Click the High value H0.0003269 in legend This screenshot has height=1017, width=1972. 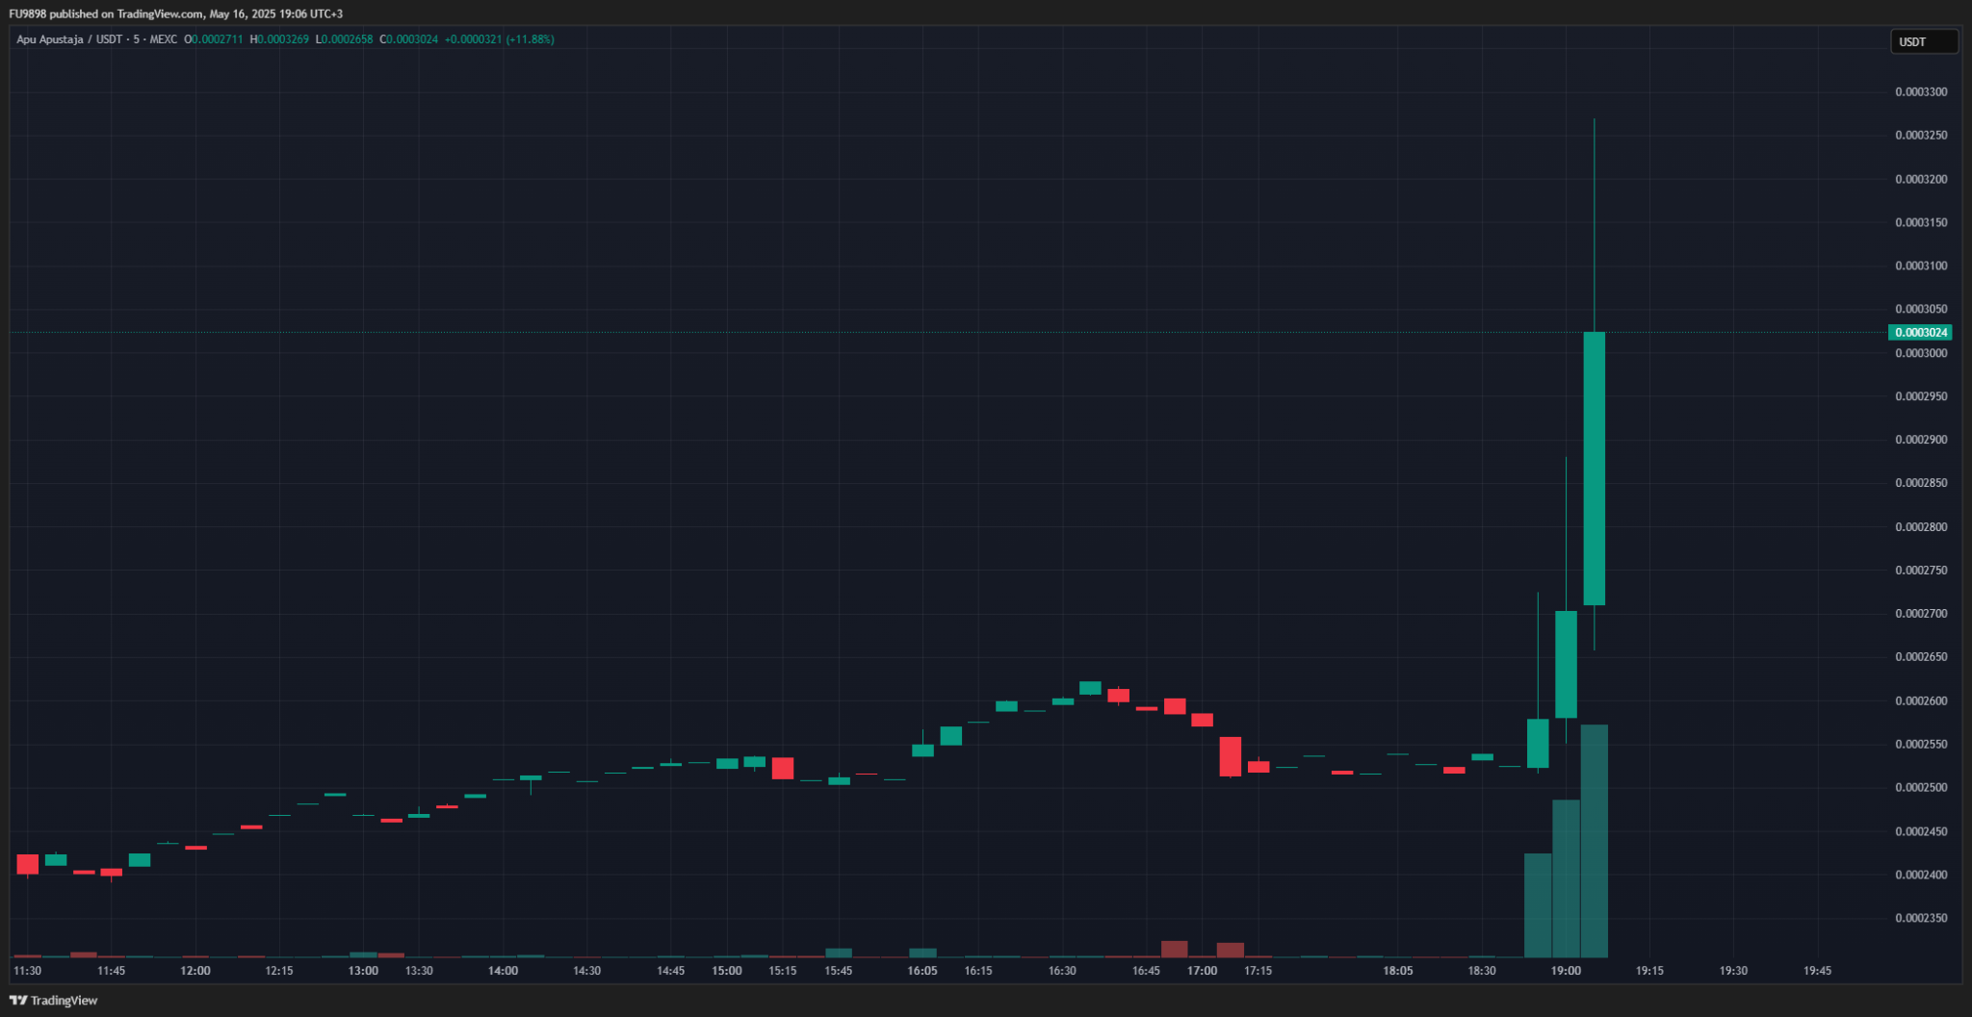(x=279, y=39)
